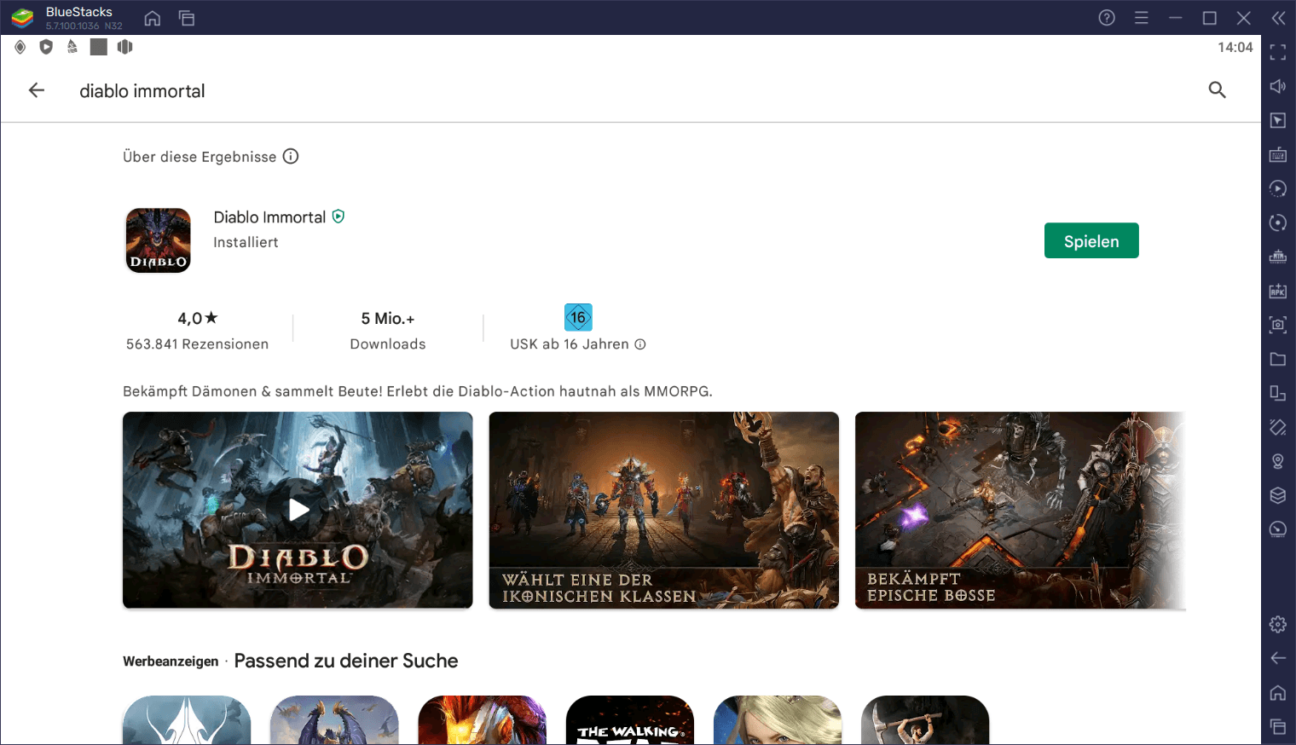The height and width of the screenshot is (745, 1296).
Task: Click the 14:04 clock in status bar
Action: pyautogui.click(x=1235, y=48)
